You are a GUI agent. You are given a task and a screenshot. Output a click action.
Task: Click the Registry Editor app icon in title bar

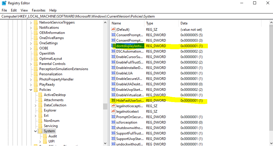click(x=4, y=3)
